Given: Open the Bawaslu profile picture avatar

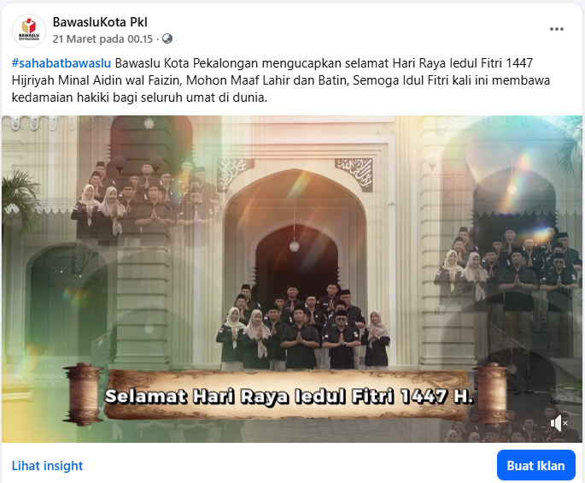Looking at the screenshot, I should click(29, 31).
